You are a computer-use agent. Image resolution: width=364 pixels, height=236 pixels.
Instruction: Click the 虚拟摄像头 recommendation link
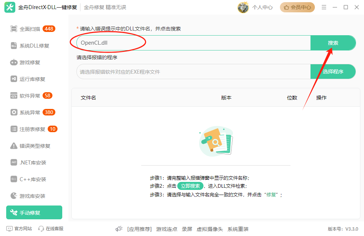point(210,229)
